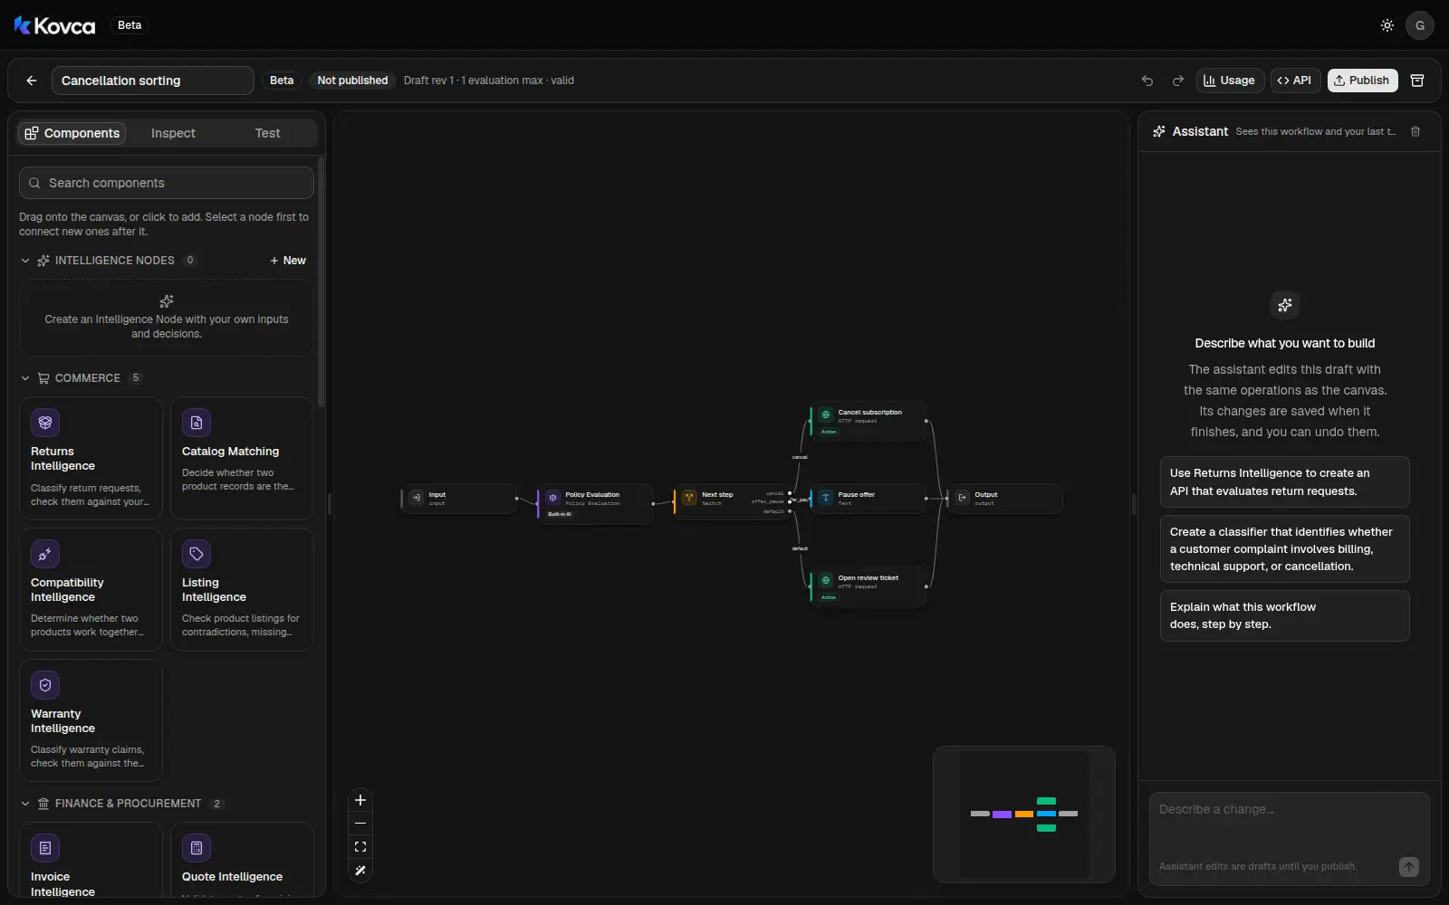Zoom in on the canvas
The image size is (1449, 905).
click(360, 800)
